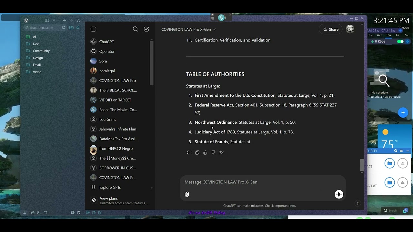Expand COVINGTON LAW Pro X-Gen model dropdown
This screenshot has height=232, width=413.
[x=188, y=29]
